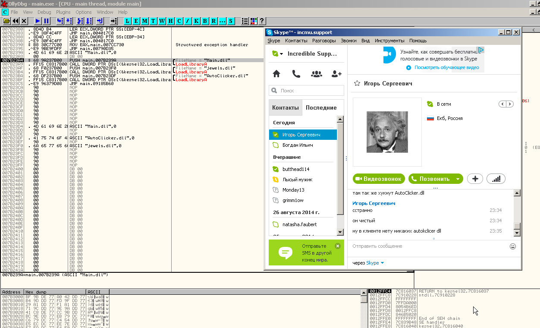Click the Open file folder icon in OllyDbg
The height and width of the screenshot is (328, 540).
[x=6, y=21]
